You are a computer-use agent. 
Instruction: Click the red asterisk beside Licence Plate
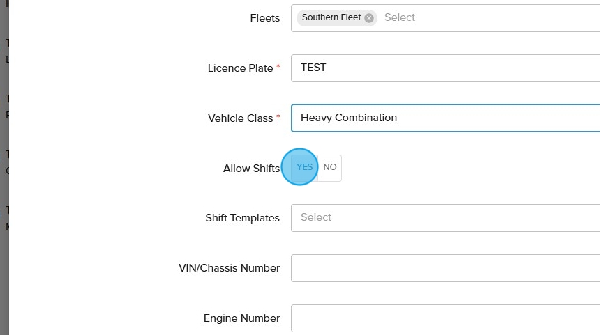[x=278, y=67]
